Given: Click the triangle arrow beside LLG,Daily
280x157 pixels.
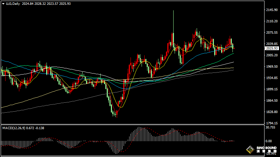Looking at the screenshot, I should pyautogui.click(x=3, y=3).
